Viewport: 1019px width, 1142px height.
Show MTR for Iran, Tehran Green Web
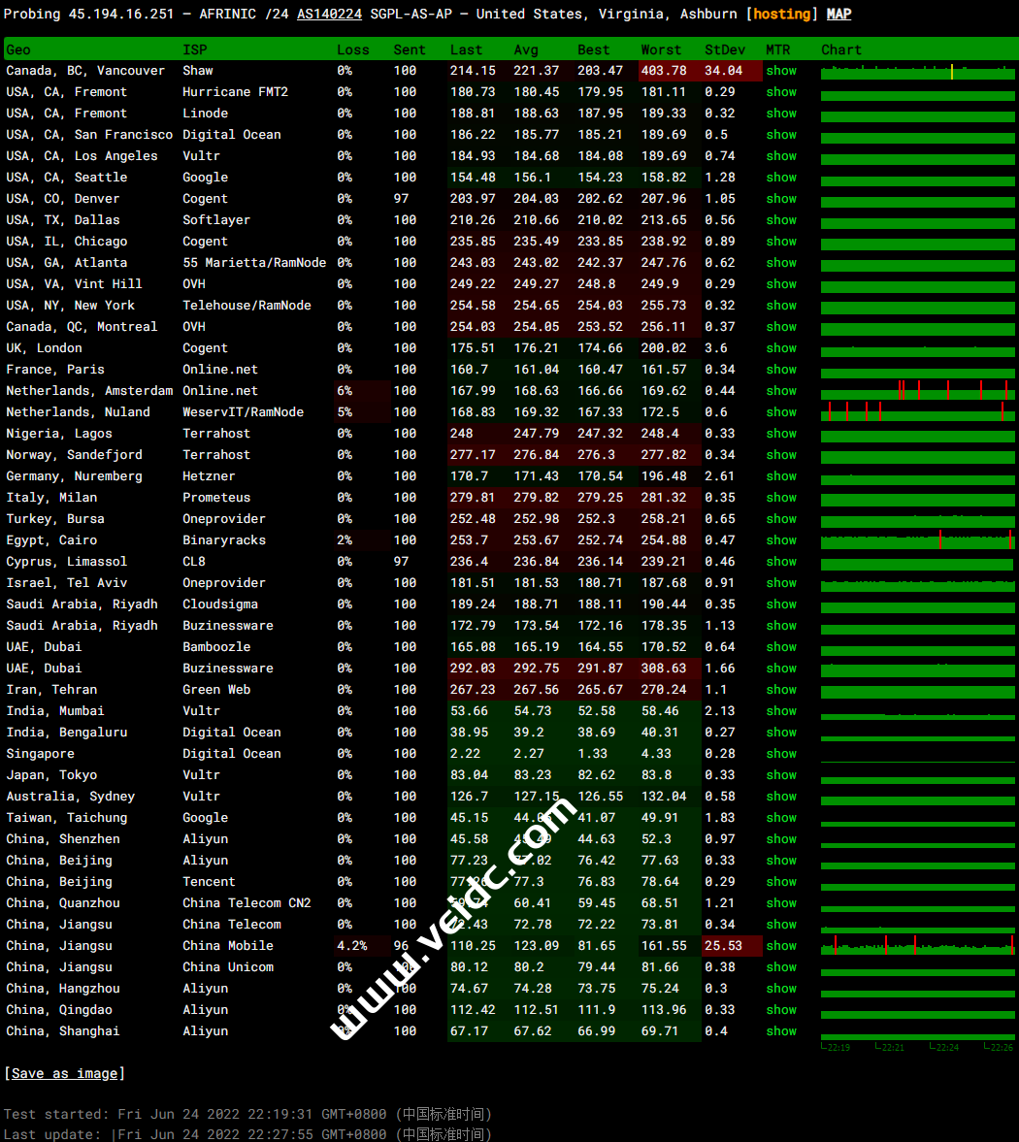point(781,690)
